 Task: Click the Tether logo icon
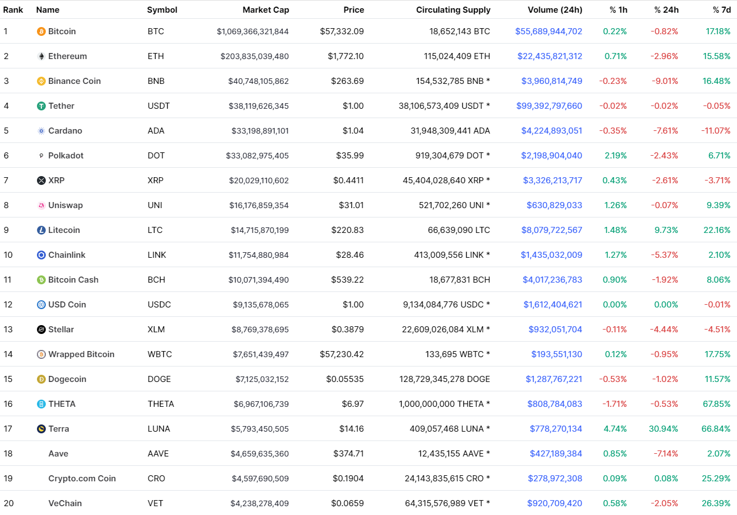pos(41,106)
